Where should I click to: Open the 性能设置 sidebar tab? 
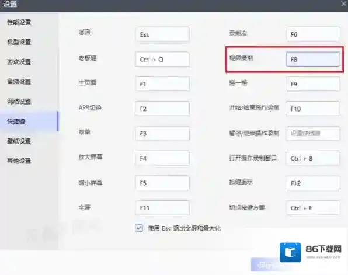click(x=19, y=22)
